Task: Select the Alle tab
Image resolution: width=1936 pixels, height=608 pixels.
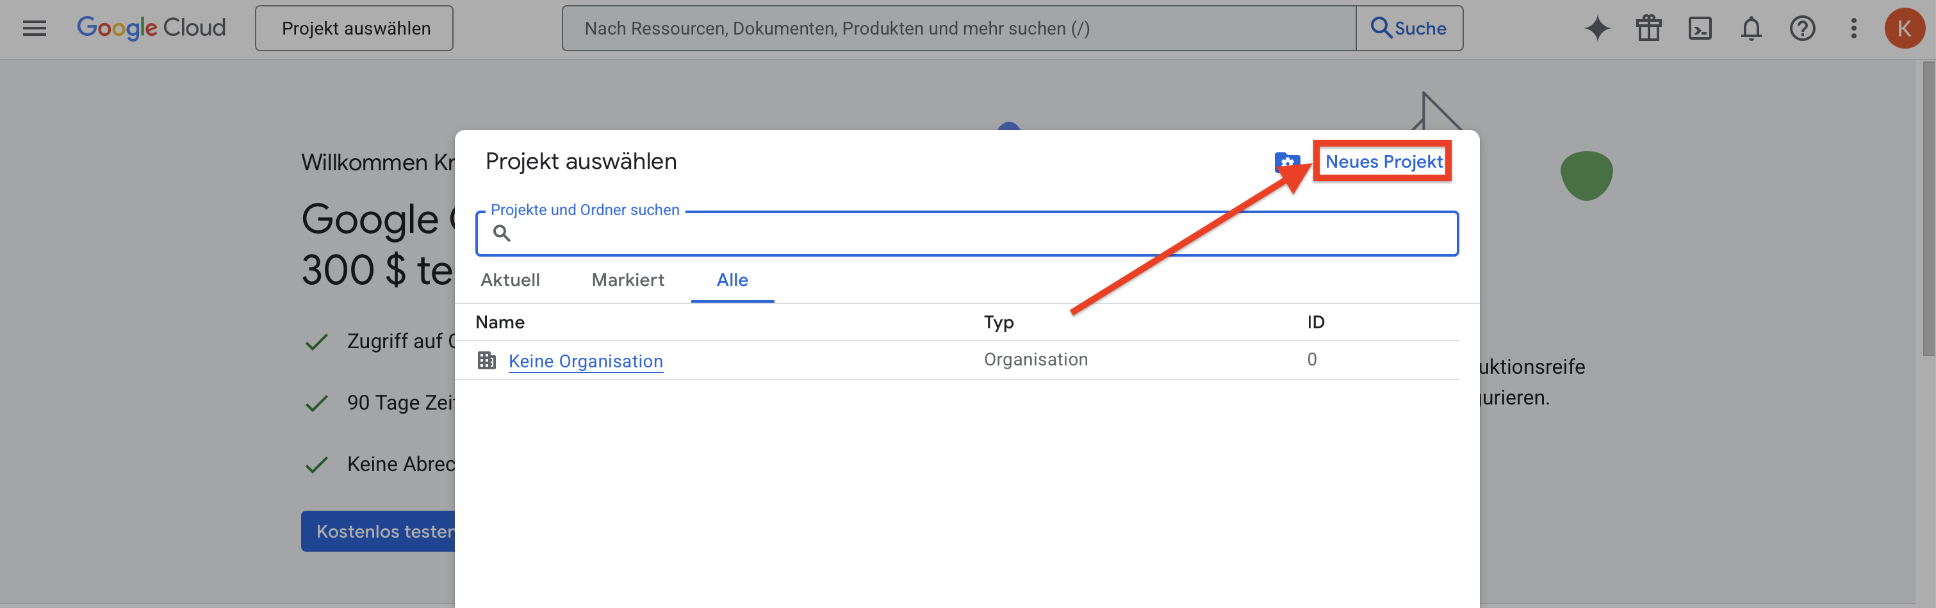Action: (x=732, y=280)
